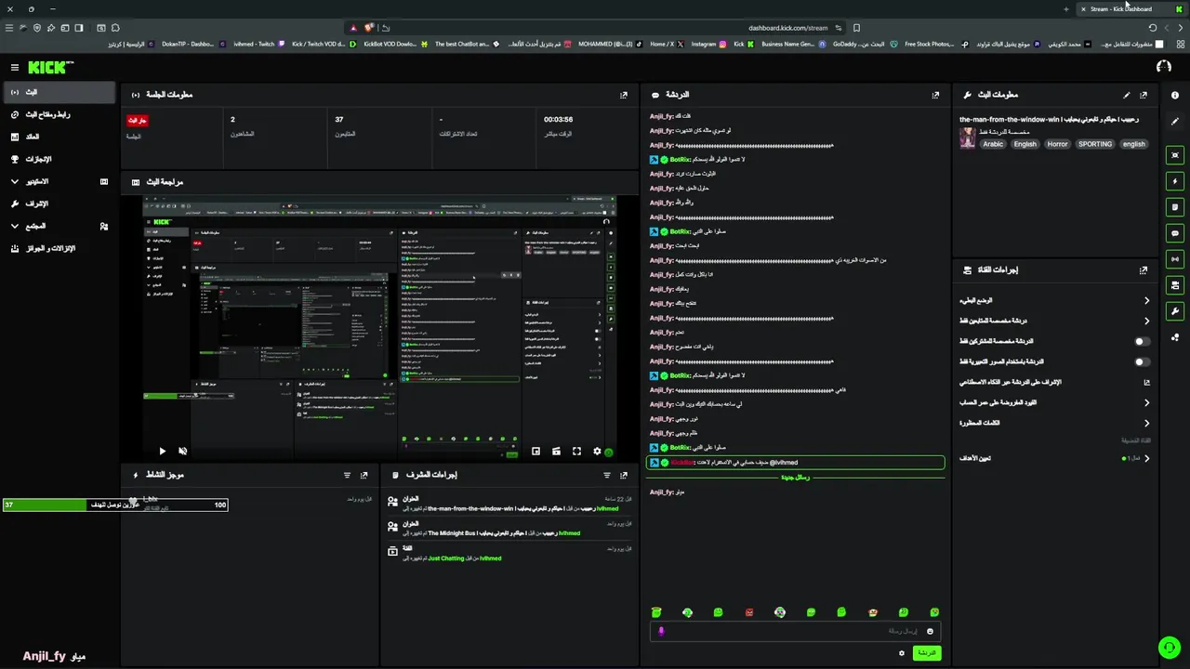Enter fullscreen on the stream preview
The width and height of the screenshot is (1190, 669).
(x=576, y=452)
